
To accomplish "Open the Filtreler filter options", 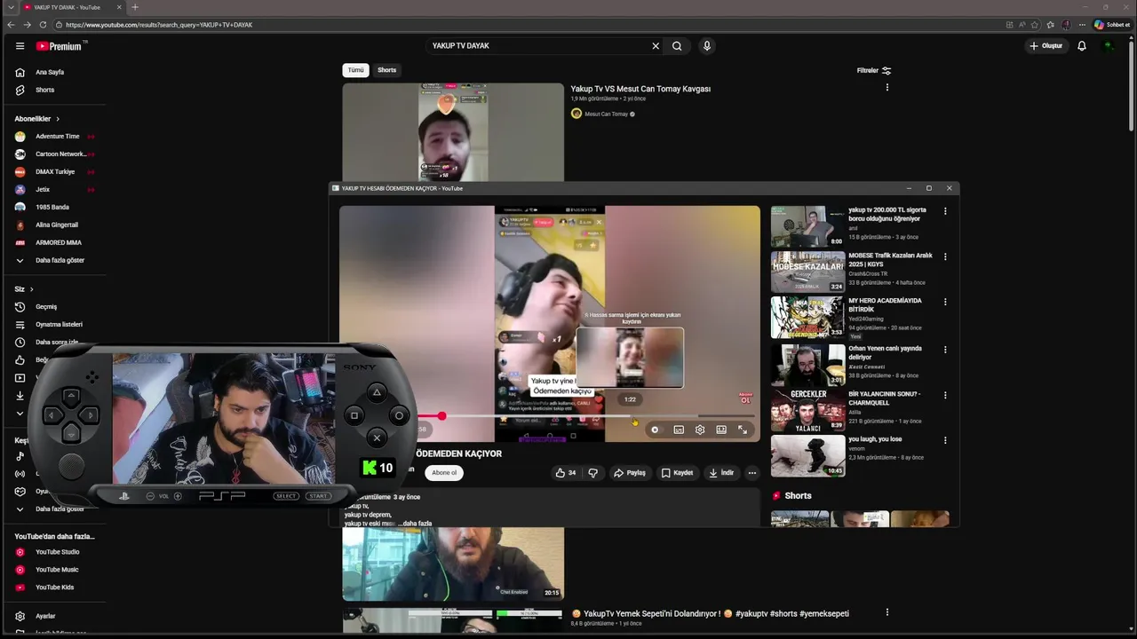I will point(874,70).
